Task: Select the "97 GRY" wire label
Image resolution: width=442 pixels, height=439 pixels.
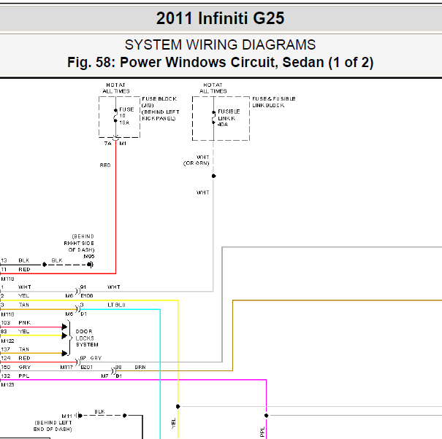Action: coord(91,358)
